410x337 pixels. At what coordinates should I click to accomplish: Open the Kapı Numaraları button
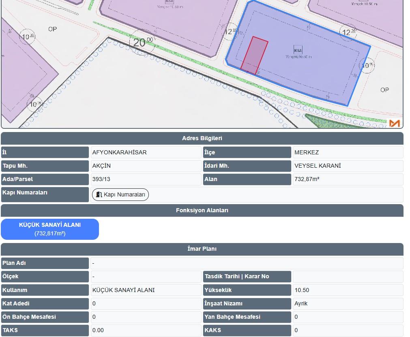[x=120, y=195]
